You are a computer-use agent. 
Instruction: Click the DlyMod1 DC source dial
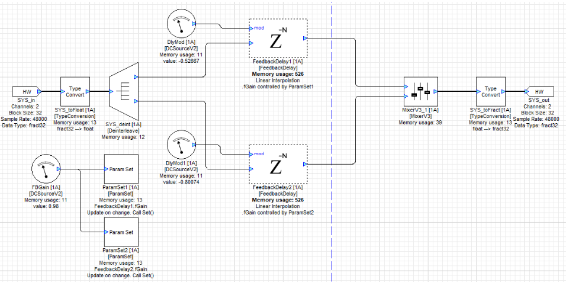pos(182,145)
